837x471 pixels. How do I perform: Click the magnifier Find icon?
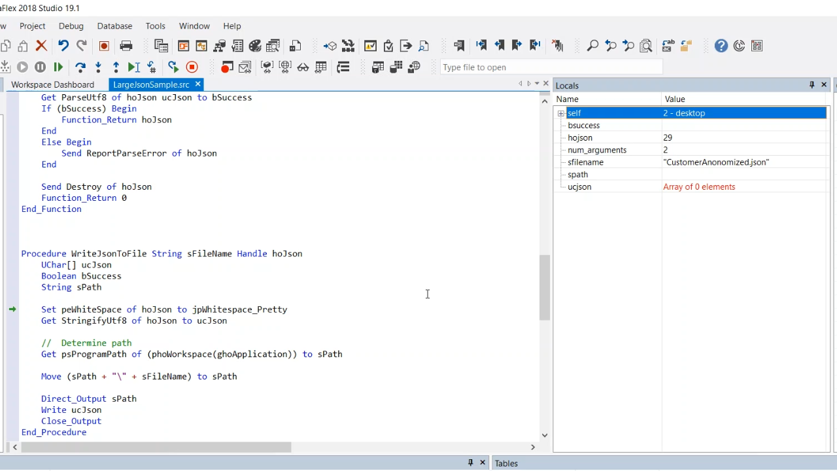(592, 46)
